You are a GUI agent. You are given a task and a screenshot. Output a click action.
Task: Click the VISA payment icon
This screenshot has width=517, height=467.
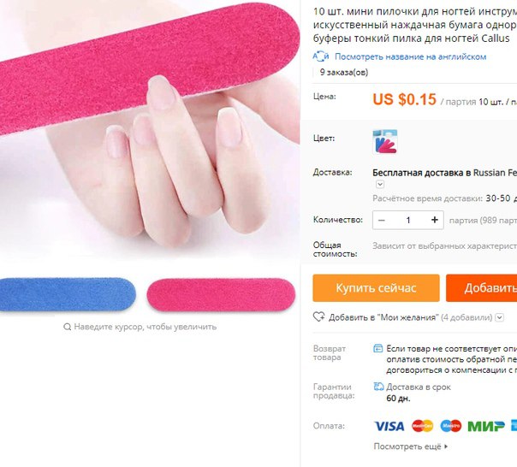[x=389, y=426]
